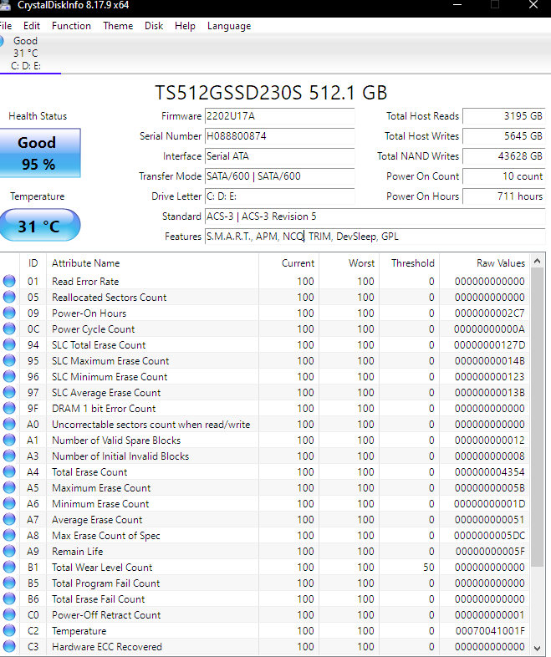This screenshot has width=551, height=657.
Task: Click the status orb for DRAM 1 bit Error Count
Action: 9,408
